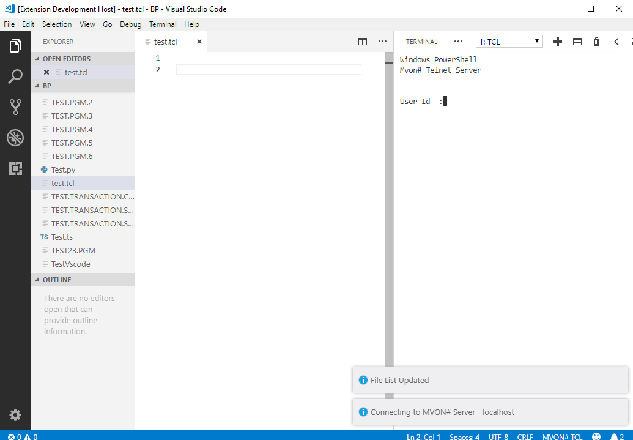Split the terminal
The height and width of the screenshot is (440, 633).
(x=577, y=42)
